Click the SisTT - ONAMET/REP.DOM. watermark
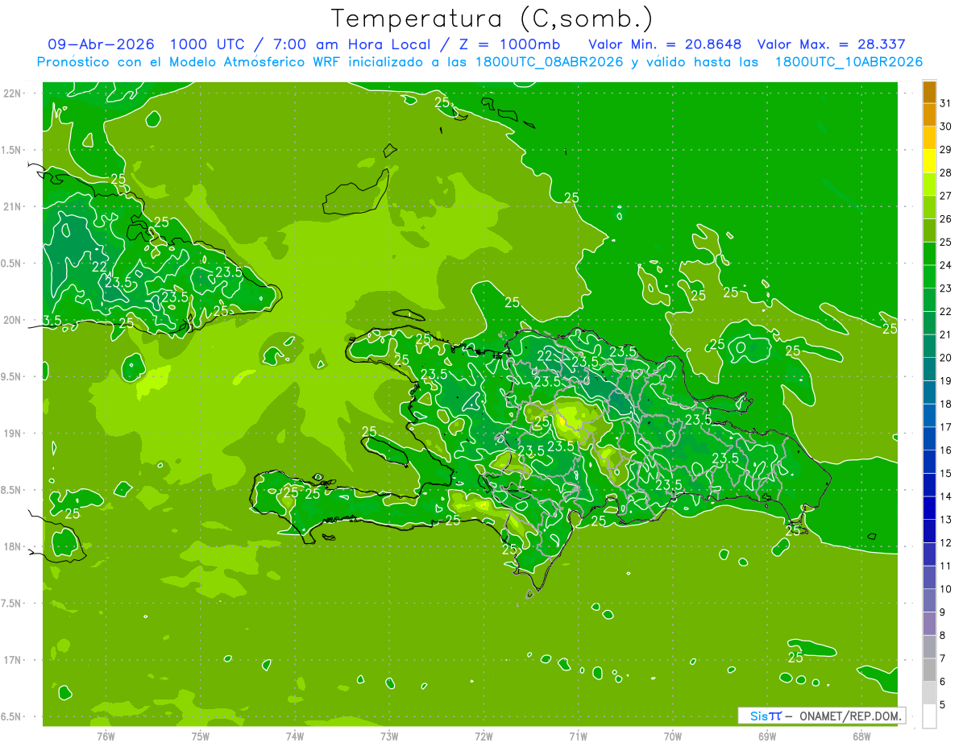 pyautogui.click(x=821, y=716)
